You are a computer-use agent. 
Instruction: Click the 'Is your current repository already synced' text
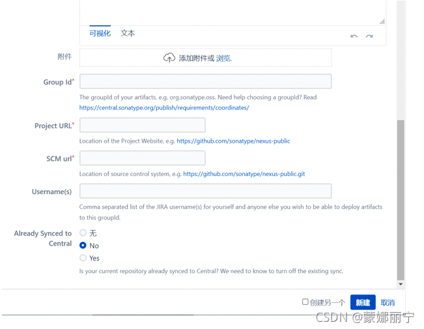click(x=211, y=271)
